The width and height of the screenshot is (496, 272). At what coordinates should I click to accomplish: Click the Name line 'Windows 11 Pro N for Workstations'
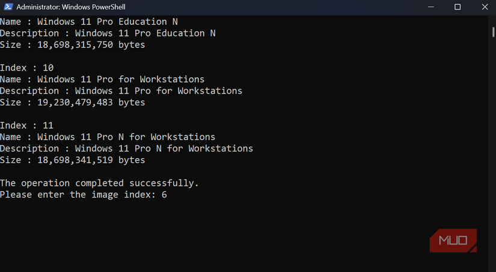pyautogui.click(x=108, y=137)
